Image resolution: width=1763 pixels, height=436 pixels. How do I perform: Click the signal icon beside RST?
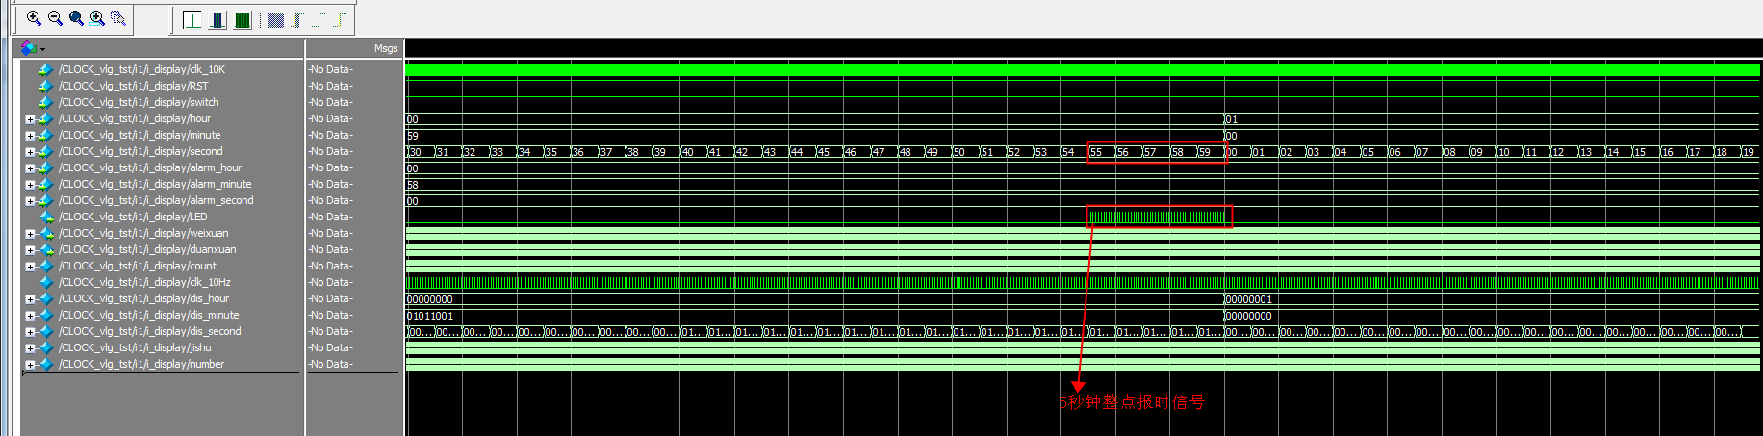click(x=45, y=86)
